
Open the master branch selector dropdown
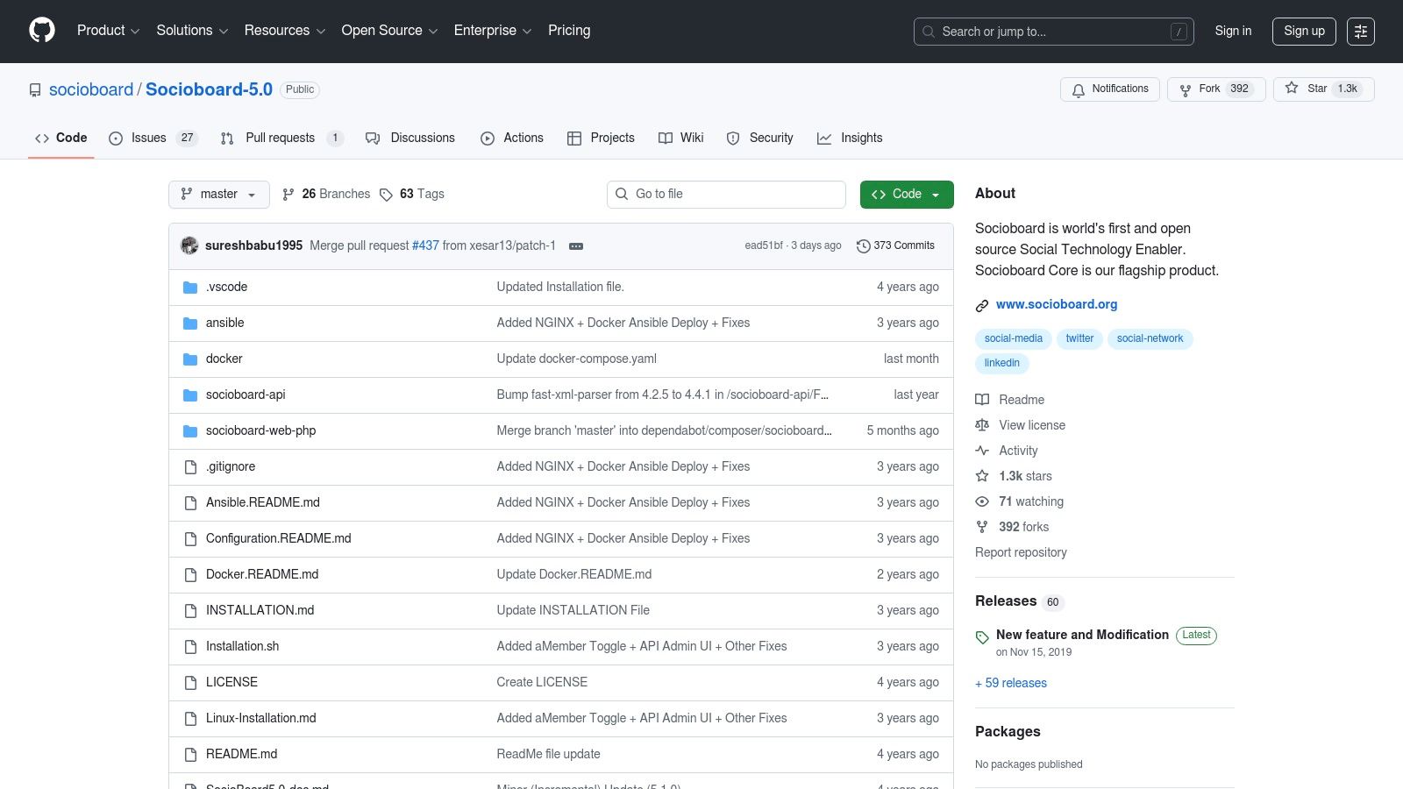(218, 195)
